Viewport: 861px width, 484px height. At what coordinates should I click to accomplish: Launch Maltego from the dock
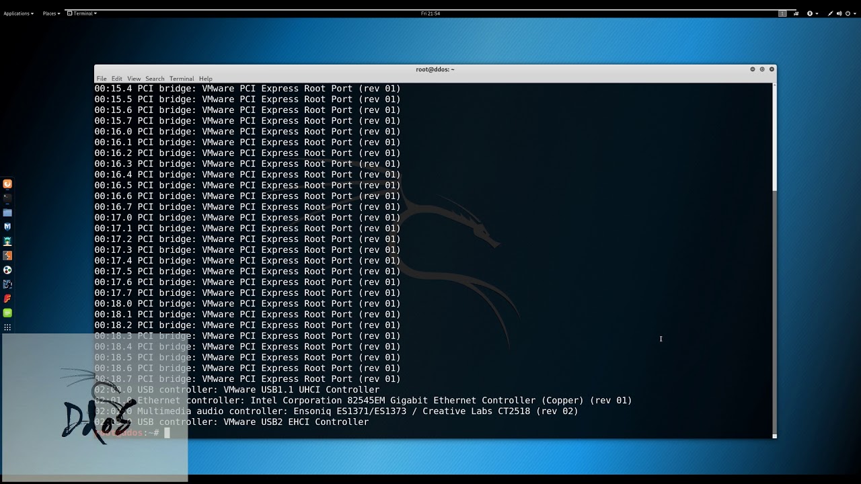coord(7,284)
